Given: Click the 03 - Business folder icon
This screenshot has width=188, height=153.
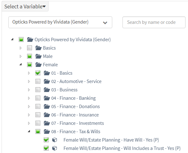Looking at the screenshot, I should point(47,90).
